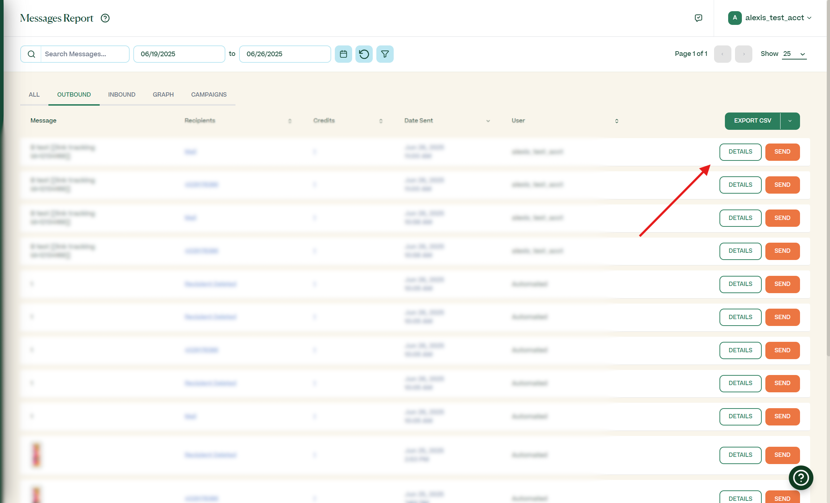The height and width of the screenshot is (503, 830).
Task: Click the Export CSV button
Action: coord(752,121)
